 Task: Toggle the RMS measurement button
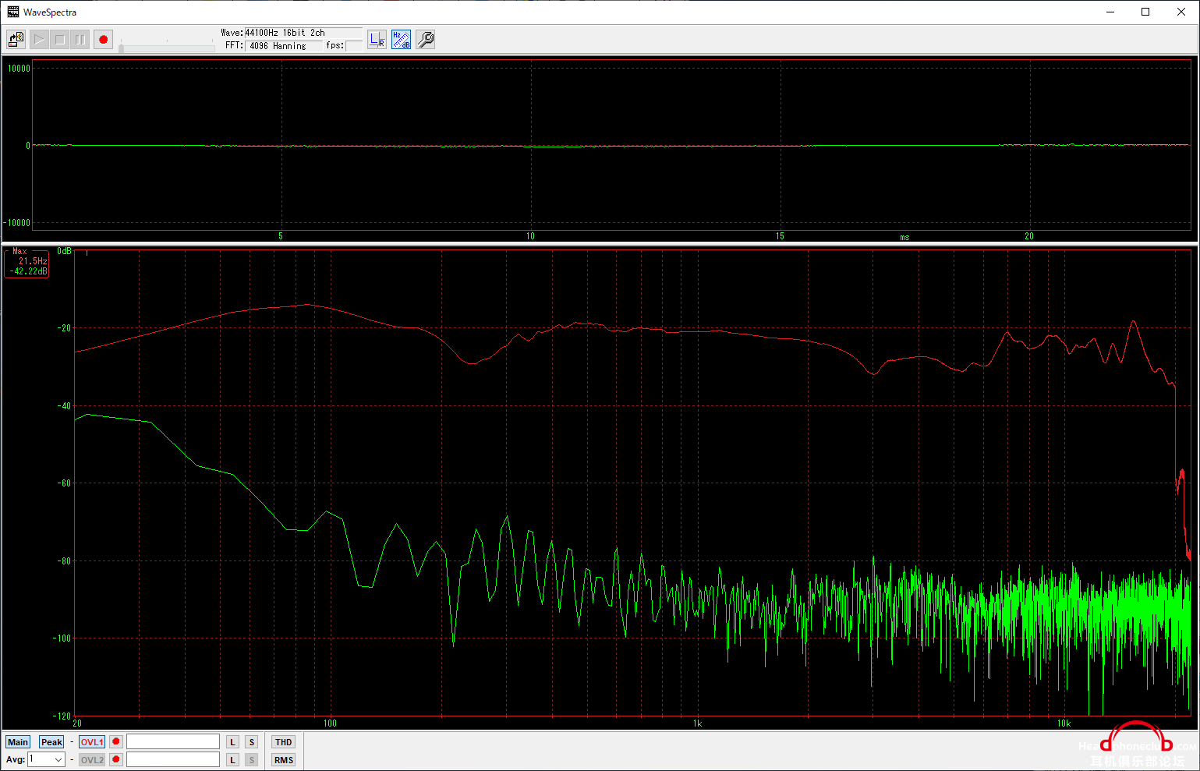tap(284, 760)
